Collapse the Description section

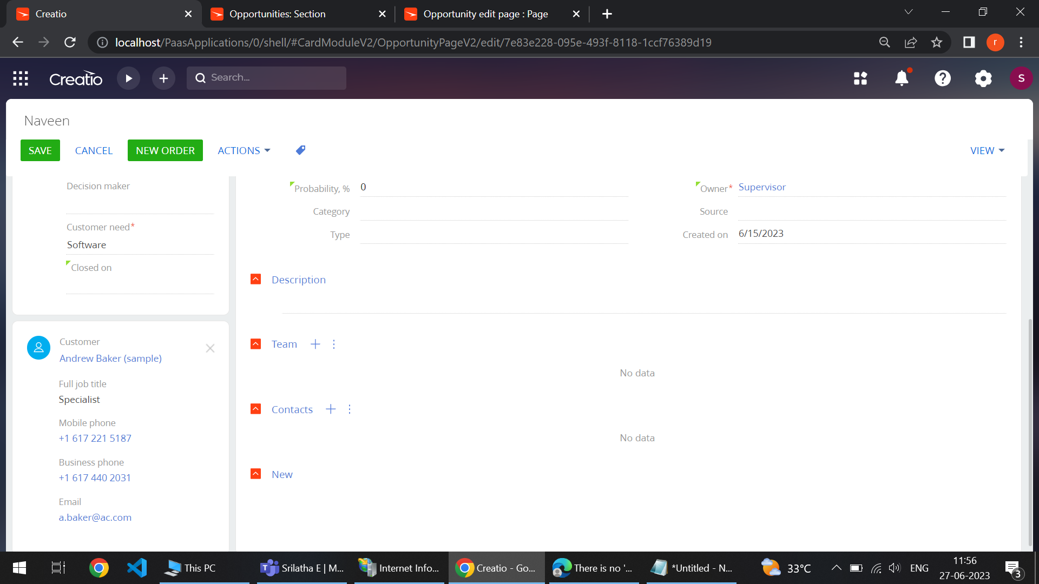coord(255,279)
